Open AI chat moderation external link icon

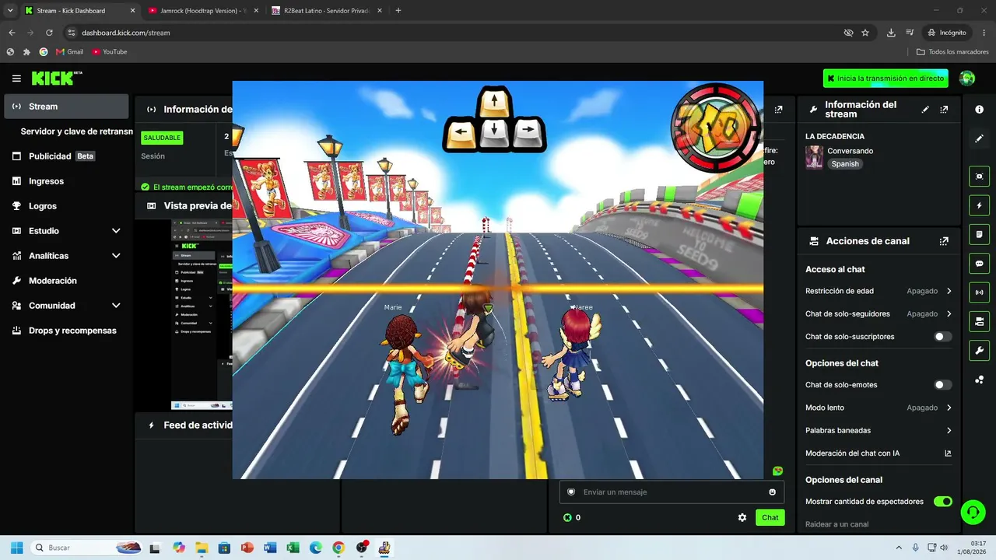948,453
